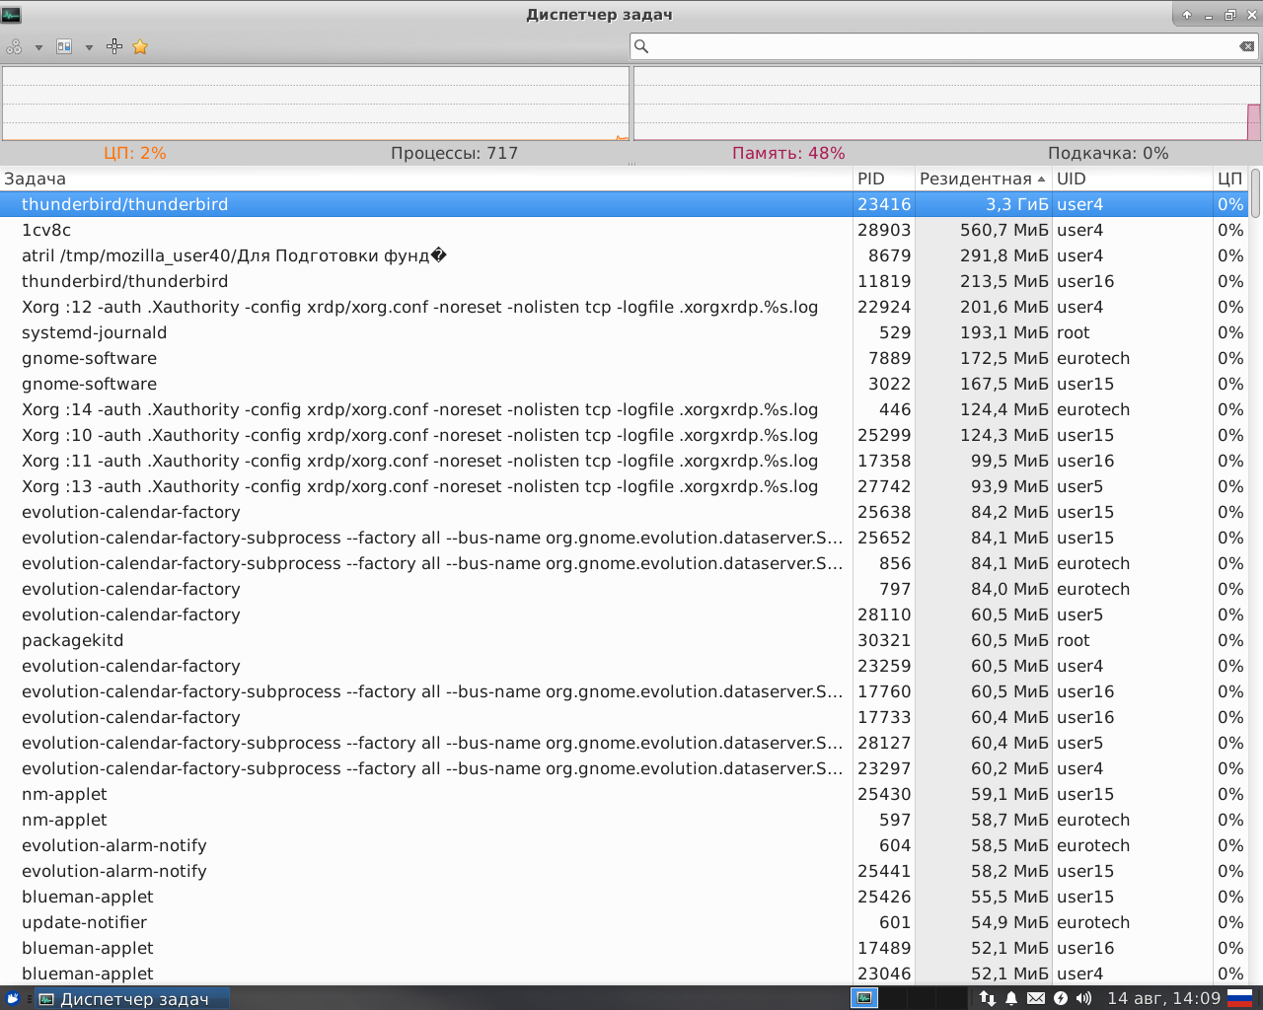This screenshot has height=1010, width=1263.
Task: Expand the dropdown arrow beside the view options icon
Action: pyautogui.click(x=89, y=47)
